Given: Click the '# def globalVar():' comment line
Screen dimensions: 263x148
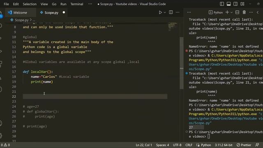Looking at the screenshot, I should (41, 111).
